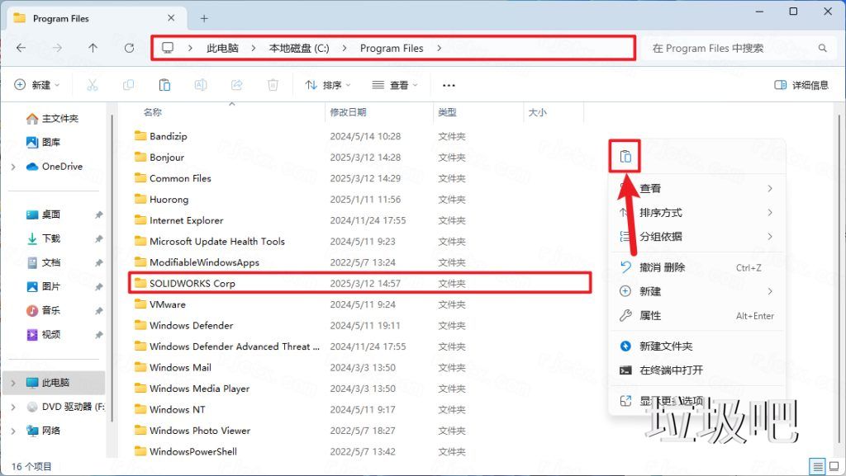This screenshot has width=846, height=476.
Task: Click the see-more (...) toolbar icon
Action: [449, 85]
